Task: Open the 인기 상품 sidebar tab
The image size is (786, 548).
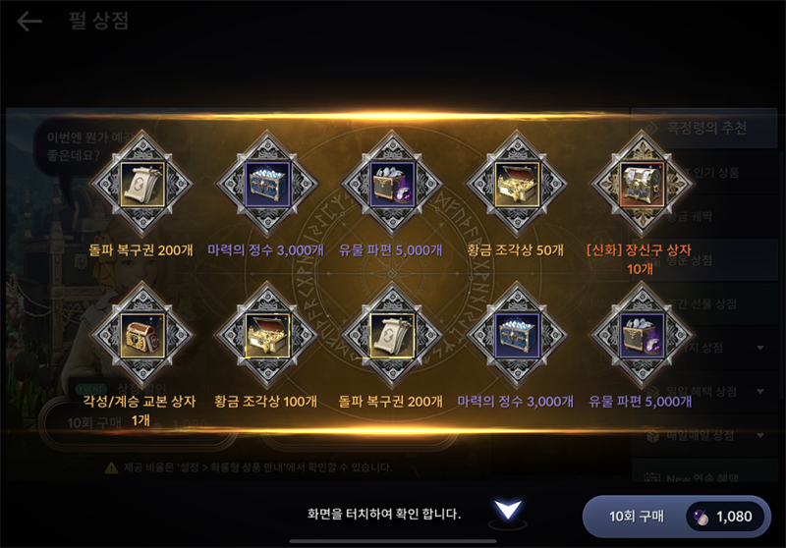Action: (703, 173)
